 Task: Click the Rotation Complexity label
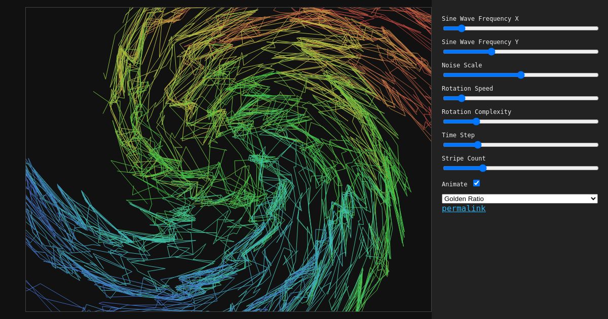(x=476, y=112)
